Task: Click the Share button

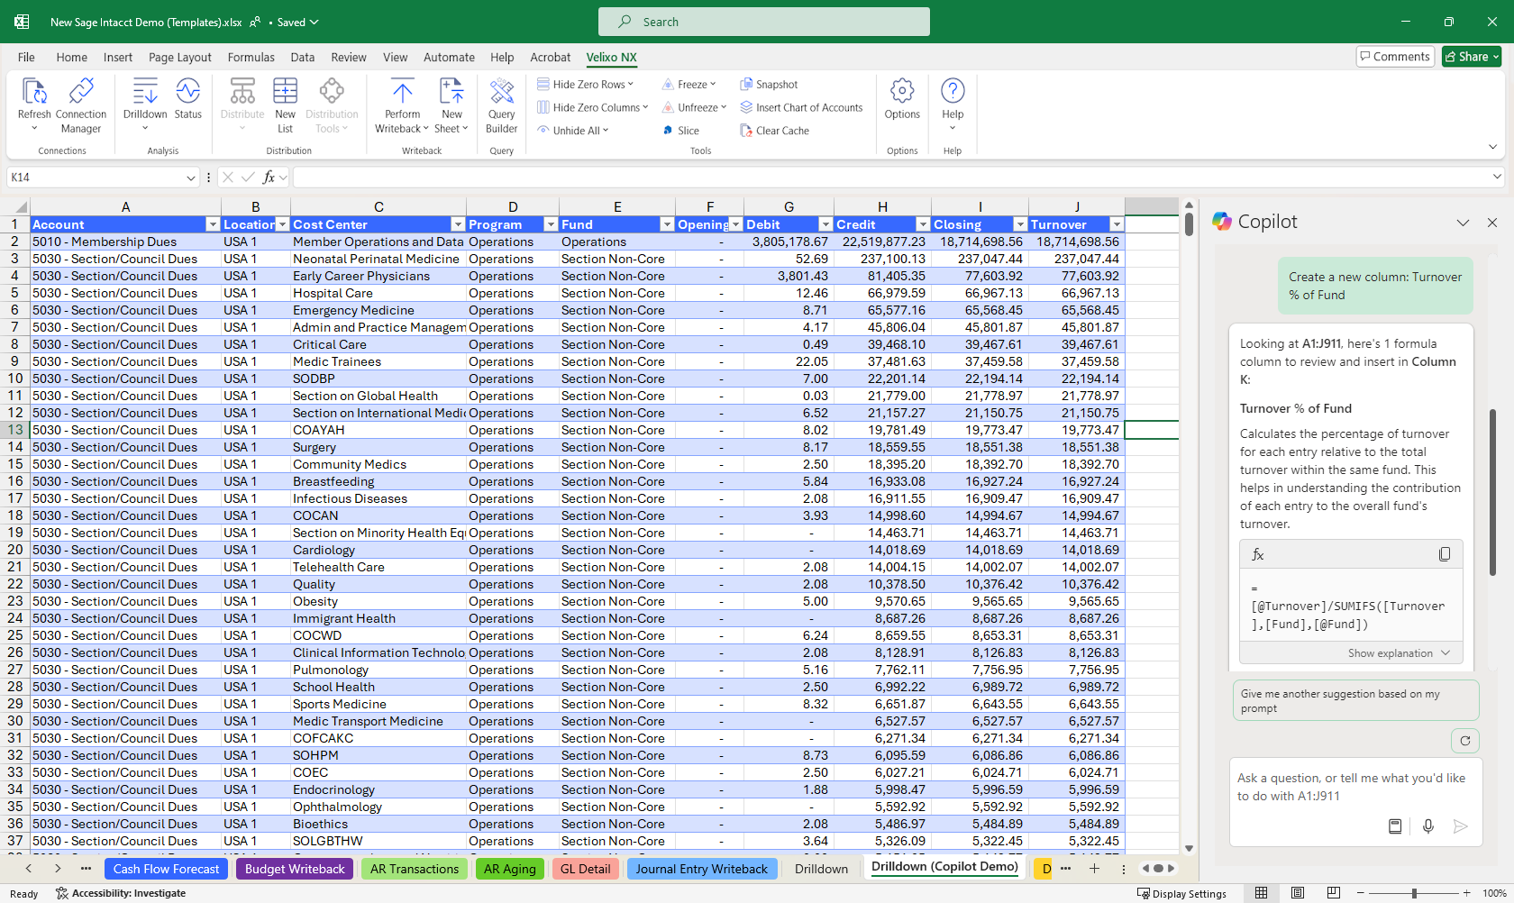Action: pyautogui.click(x=1471, y=57)
